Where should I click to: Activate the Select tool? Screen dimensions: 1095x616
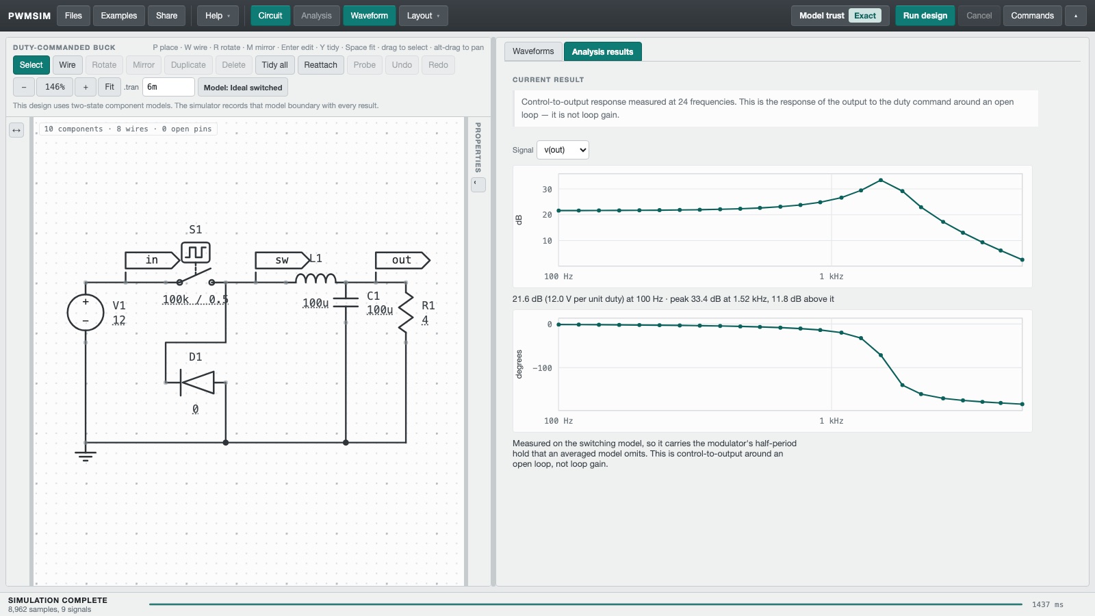pyautogui.click(x=31, y=65)
